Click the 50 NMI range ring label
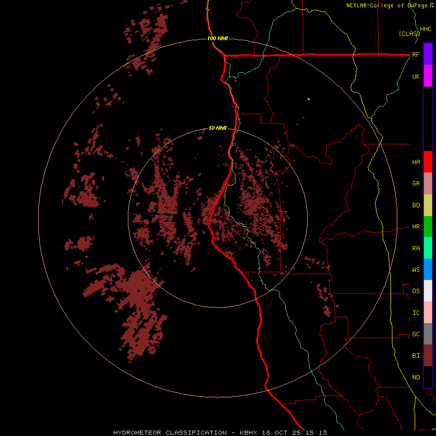 pos(218,128)
